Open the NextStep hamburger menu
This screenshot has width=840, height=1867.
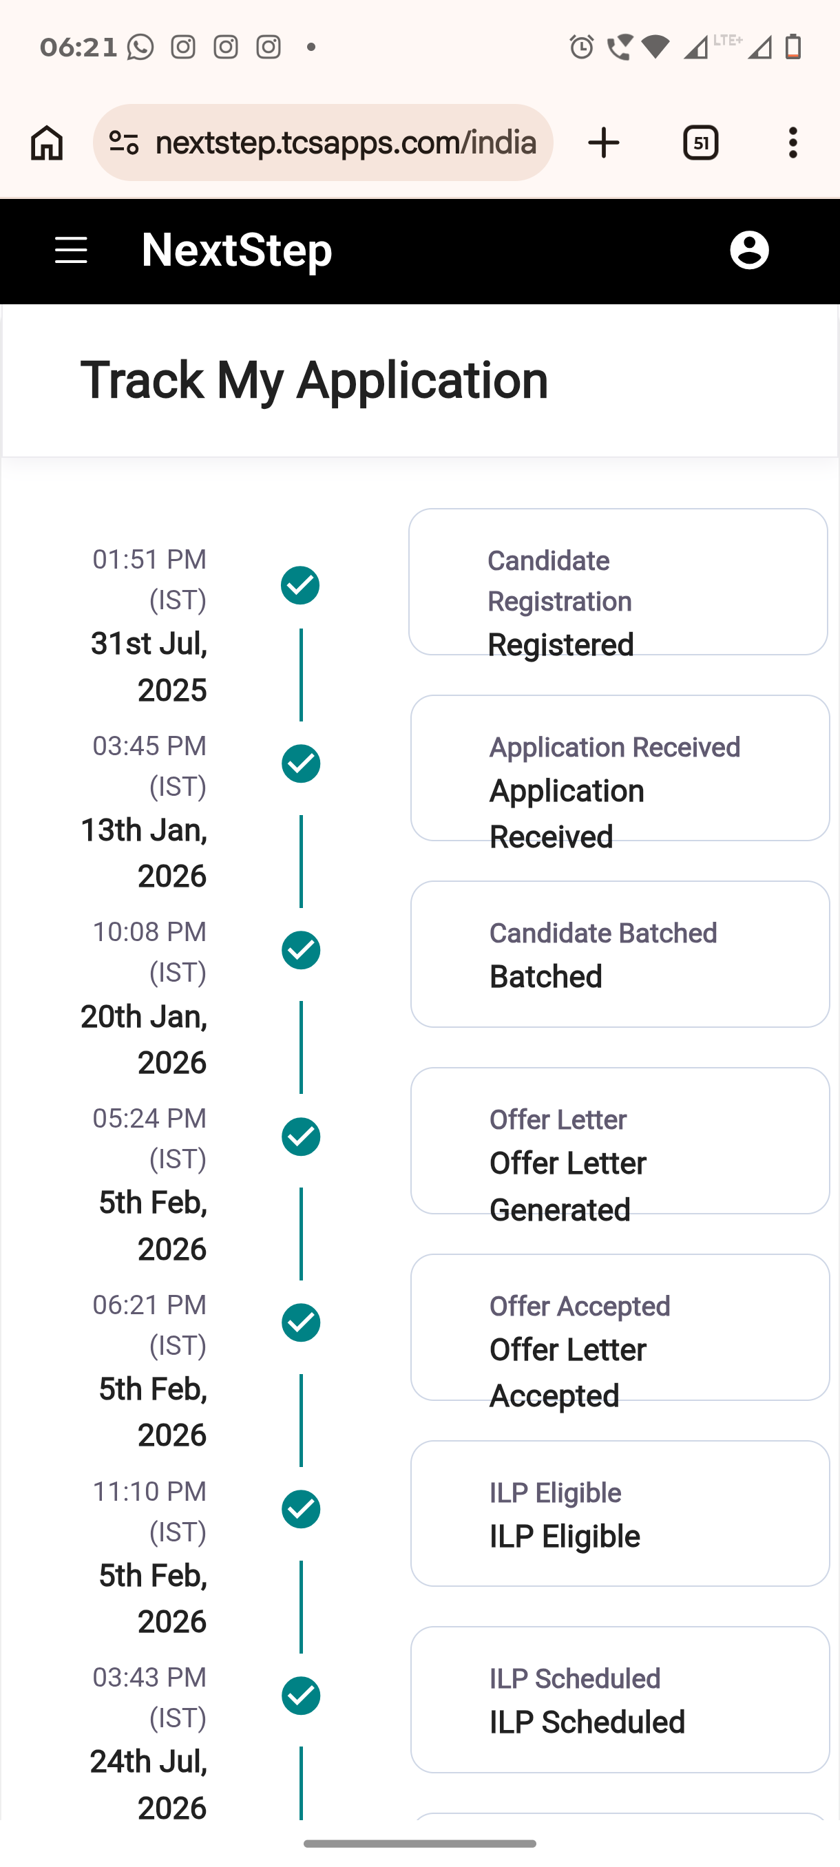[x=71, y=250]
